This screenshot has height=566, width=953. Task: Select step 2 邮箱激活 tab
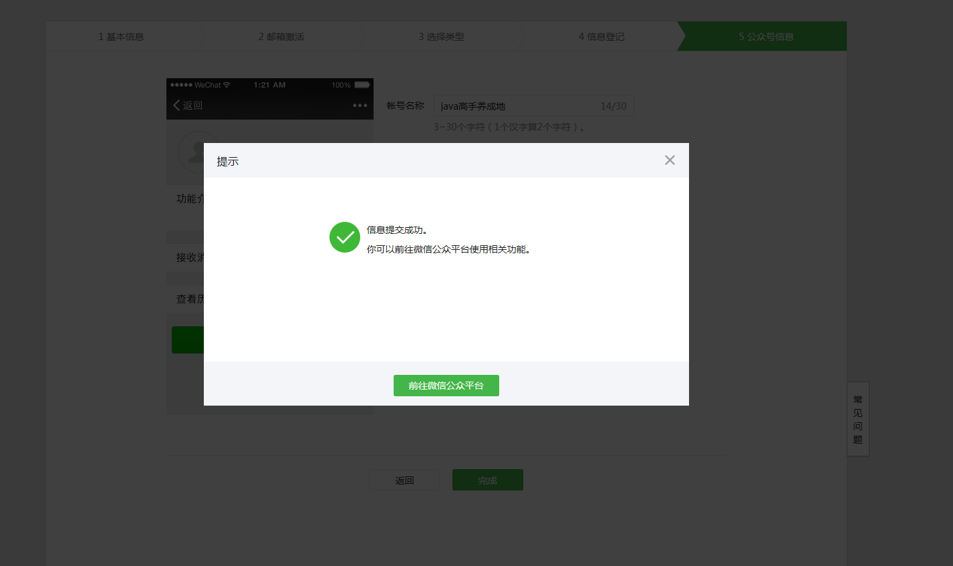[281, 37]
